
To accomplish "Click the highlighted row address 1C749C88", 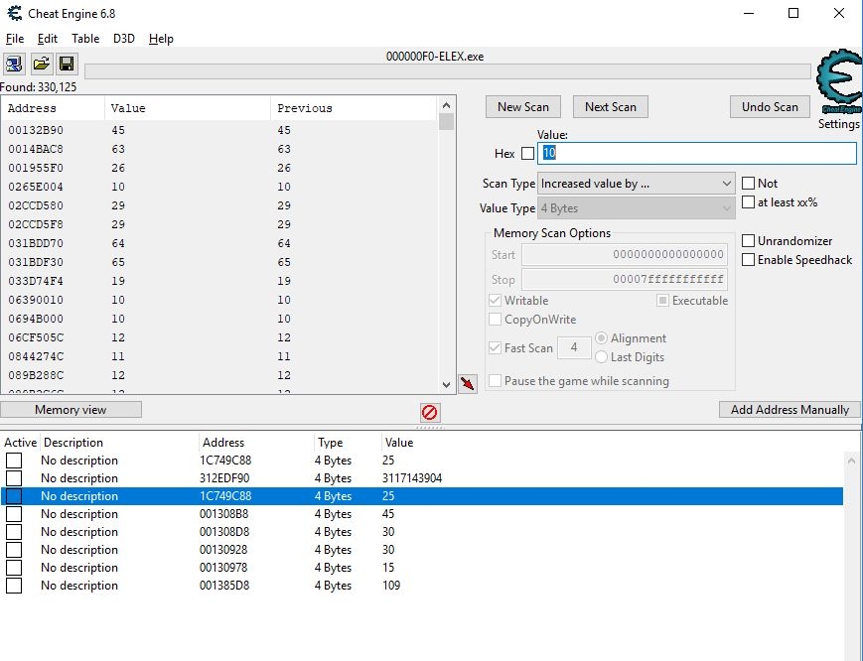I will point(225,496).
